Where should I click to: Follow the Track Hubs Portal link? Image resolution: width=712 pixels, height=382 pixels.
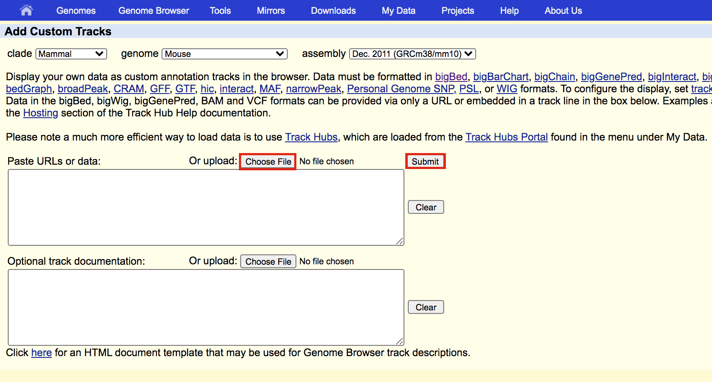pos(506,137)
